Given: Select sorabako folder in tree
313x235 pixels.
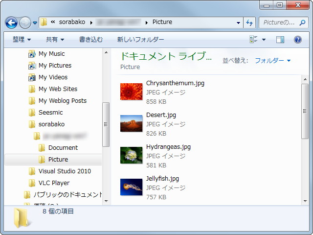Looking at the screenshot, I should (x=51, y=124).
